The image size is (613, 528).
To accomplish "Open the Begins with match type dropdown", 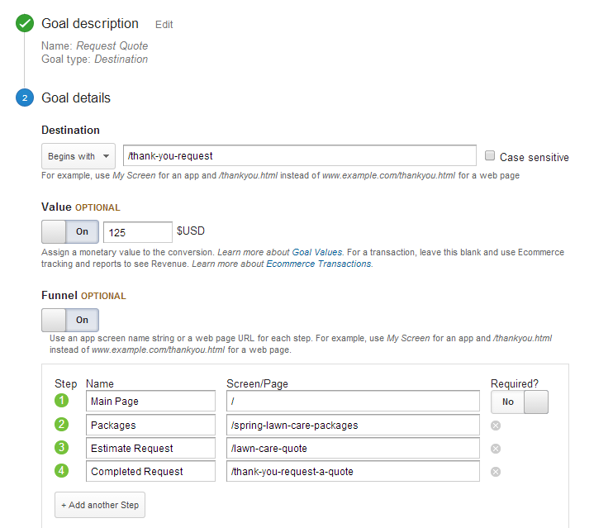I will click(78, 156).
